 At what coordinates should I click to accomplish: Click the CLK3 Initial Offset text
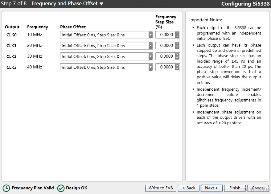(x=93, y=67)
